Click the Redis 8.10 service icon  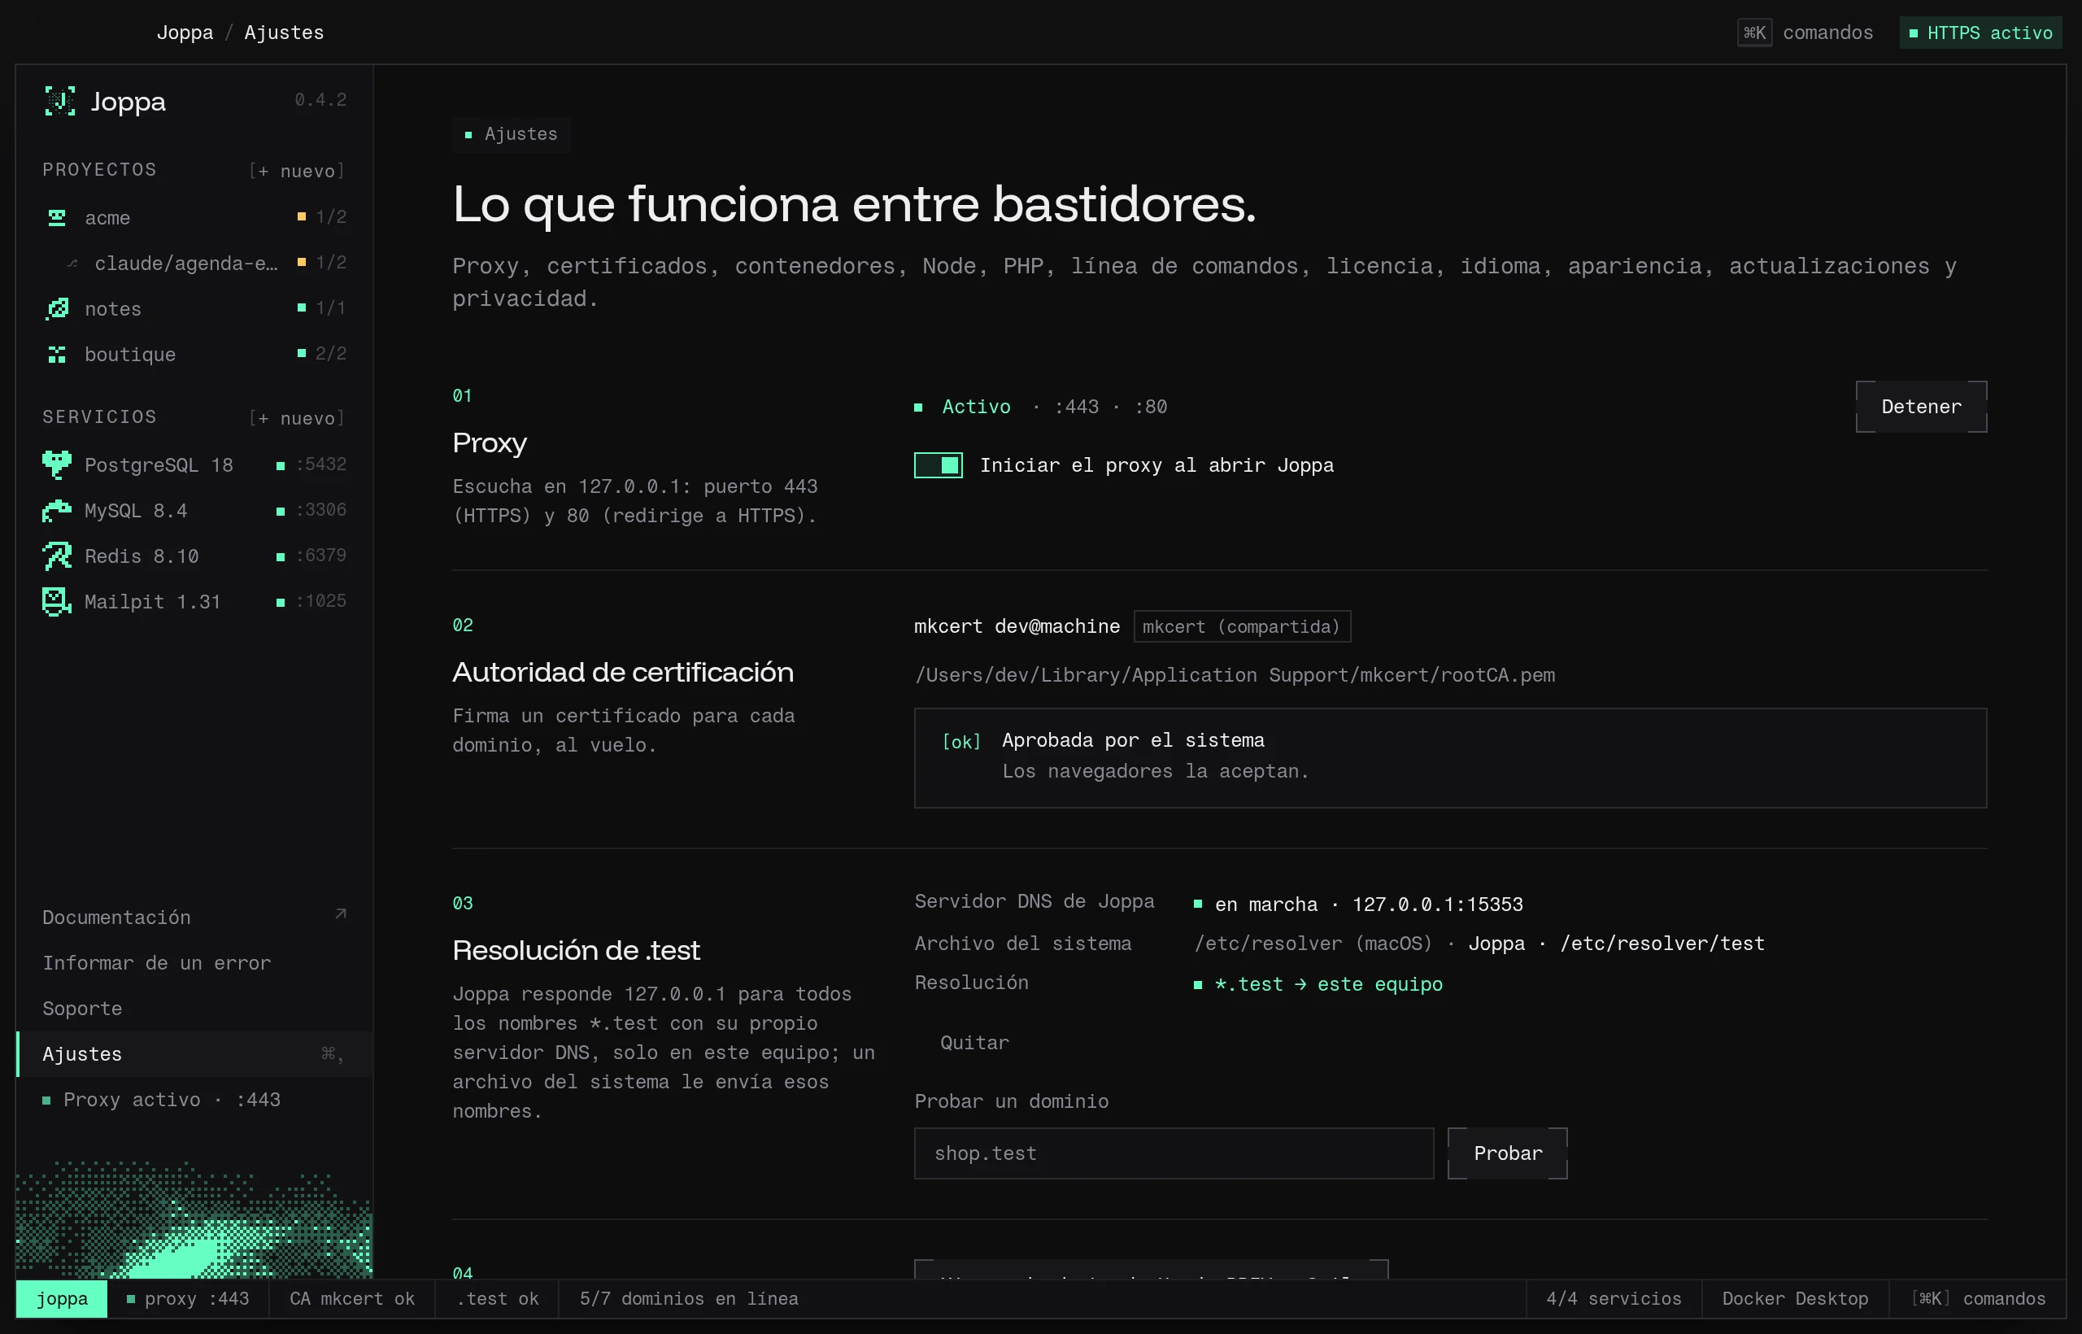57,556
